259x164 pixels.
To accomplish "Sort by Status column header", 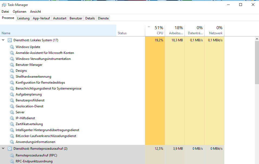I will click(131, 30).
